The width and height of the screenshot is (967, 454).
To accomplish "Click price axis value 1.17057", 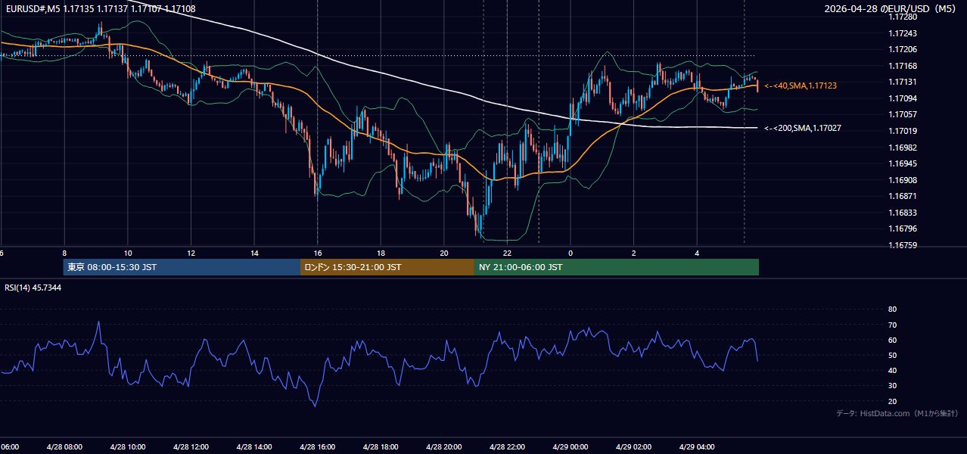I will pyautogui.click(x=903, y=114).
